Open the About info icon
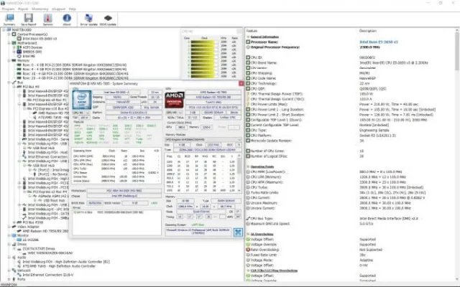The width and height of the screenshot is (460, 287). 67,19
